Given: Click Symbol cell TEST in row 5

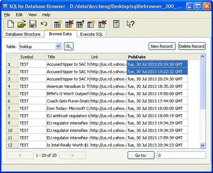Looking at the screenshot, I should tap(32, 94).
